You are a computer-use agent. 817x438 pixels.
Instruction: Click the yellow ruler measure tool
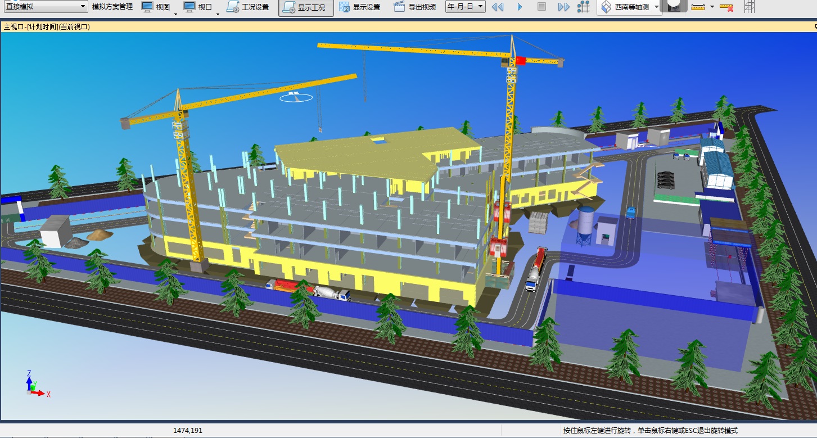coord(698,7)
